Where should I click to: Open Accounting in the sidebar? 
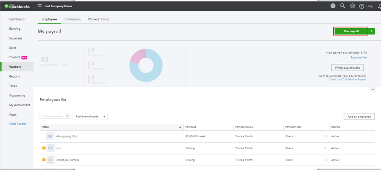tap(17, 96)
